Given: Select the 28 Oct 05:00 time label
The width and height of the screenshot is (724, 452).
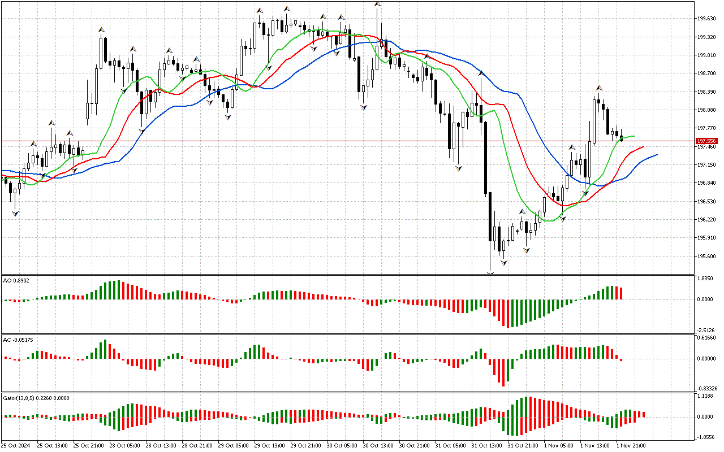Looking at the screenshot, I should (125, 446).
